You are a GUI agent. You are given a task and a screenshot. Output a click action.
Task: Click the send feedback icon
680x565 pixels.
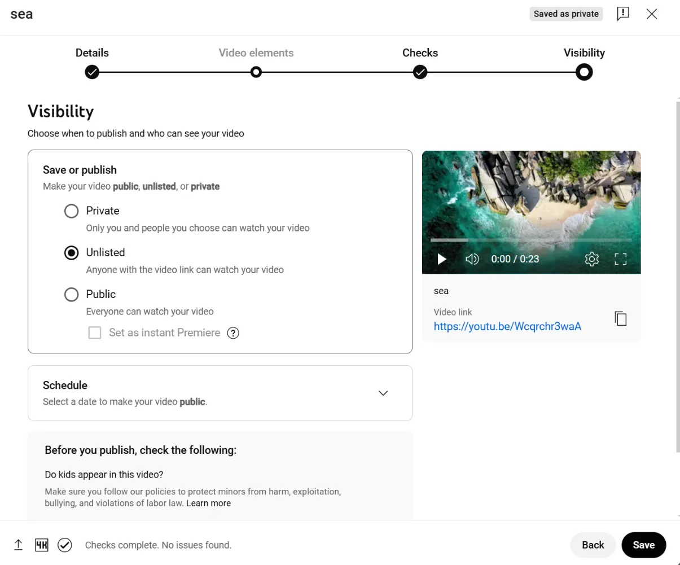622,14
